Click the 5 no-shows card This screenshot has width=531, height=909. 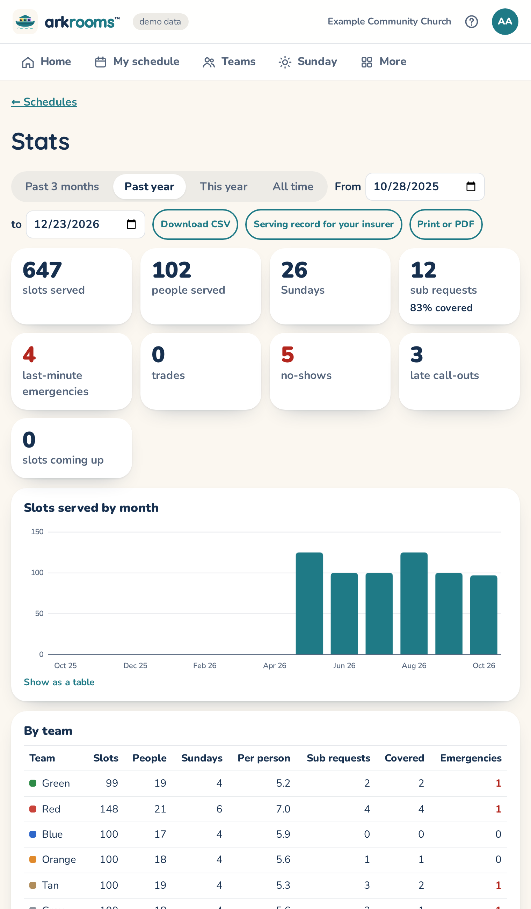pos(330,371)
